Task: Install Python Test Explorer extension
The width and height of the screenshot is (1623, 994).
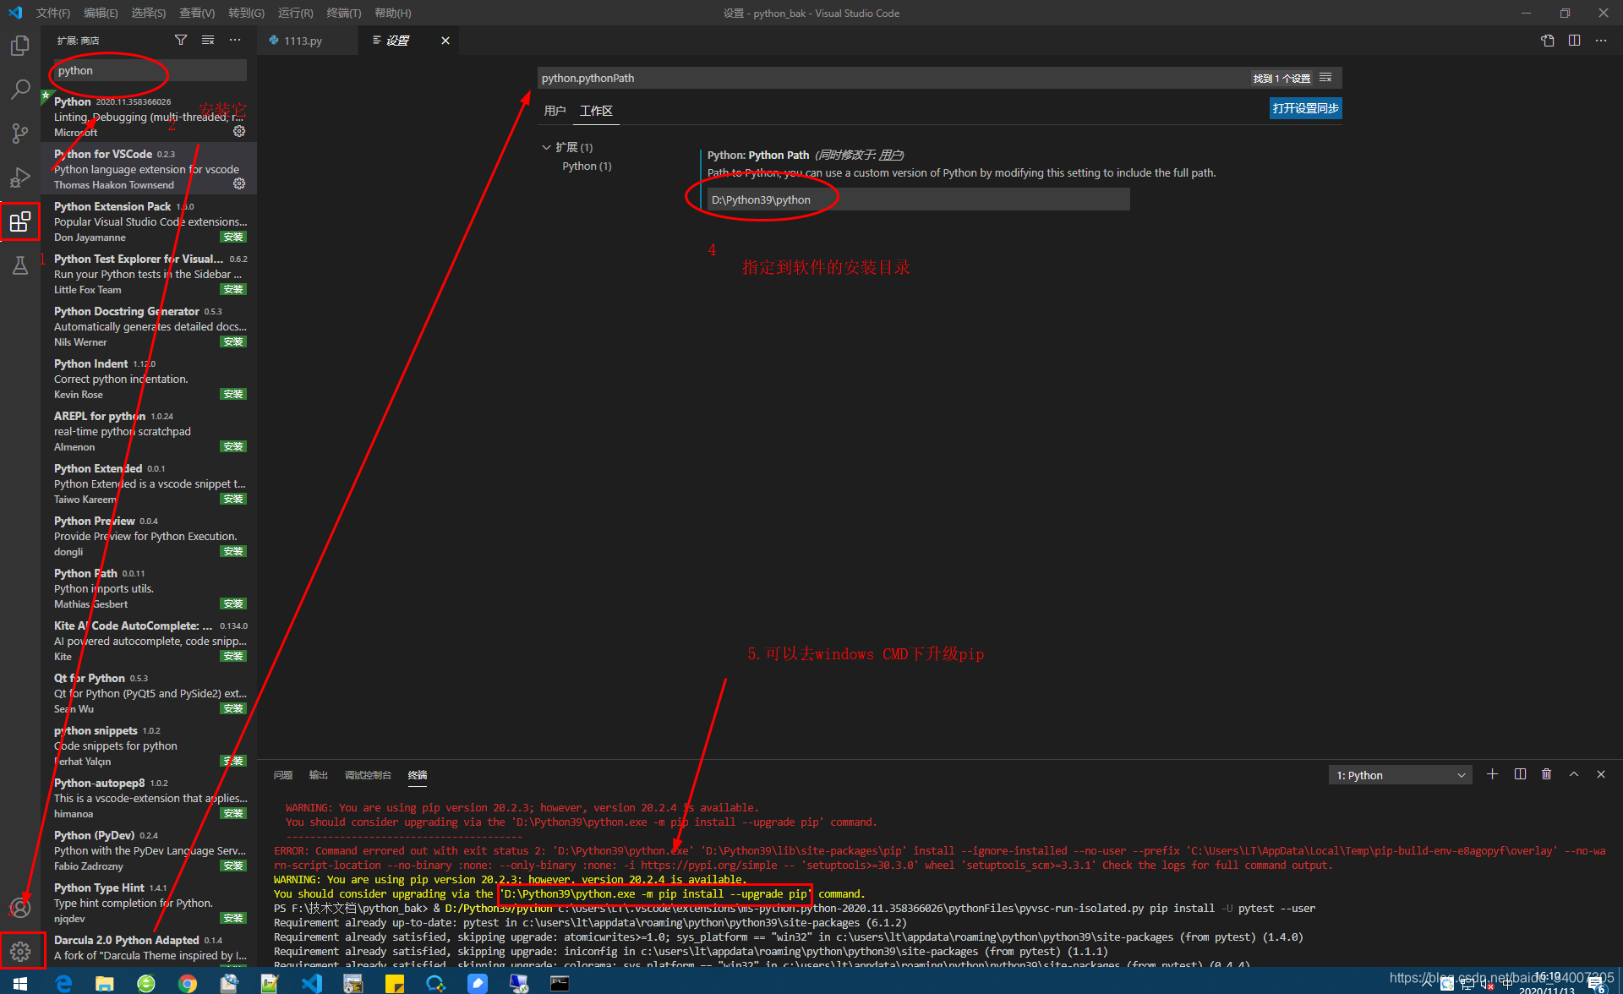Action: pos(233,290)
